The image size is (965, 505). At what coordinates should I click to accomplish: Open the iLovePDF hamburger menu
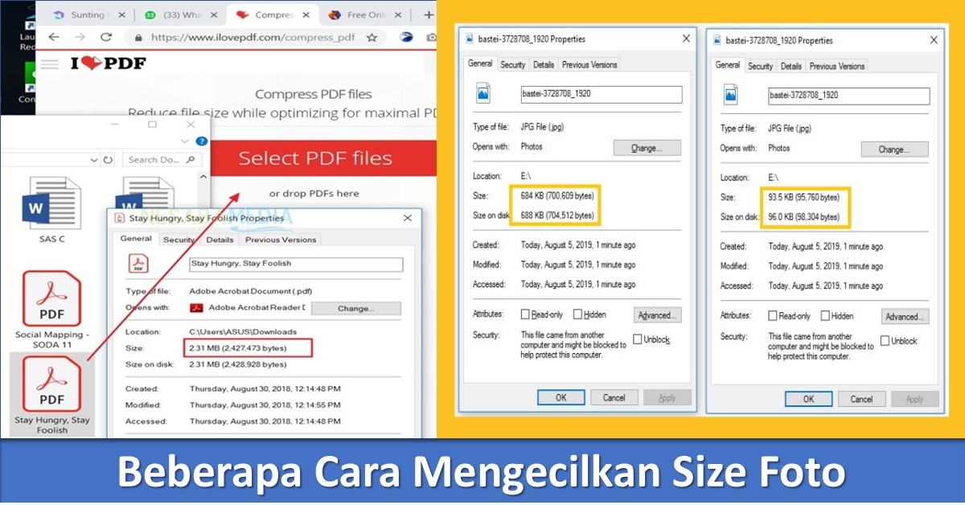coord(49,64)
